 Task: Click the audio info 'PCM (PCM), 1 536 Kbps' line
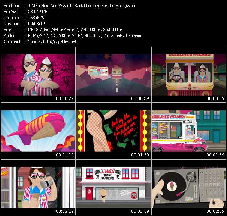click(x=85, y=35)
